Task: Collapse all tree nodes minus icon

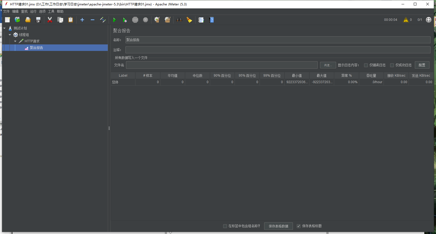Action: click(93, 20)
